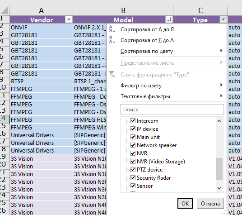The width and height of the screenshot is (242, 215).
Task: Open the Vendor column filter dropdown
Action: click(x=69, y=19)
